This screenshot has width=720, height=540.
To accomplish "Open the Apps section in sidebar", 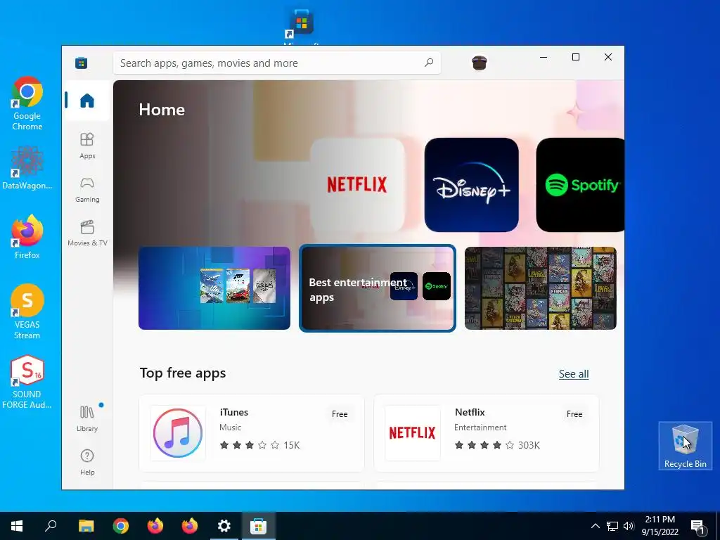I will click(x=87, y=146).
